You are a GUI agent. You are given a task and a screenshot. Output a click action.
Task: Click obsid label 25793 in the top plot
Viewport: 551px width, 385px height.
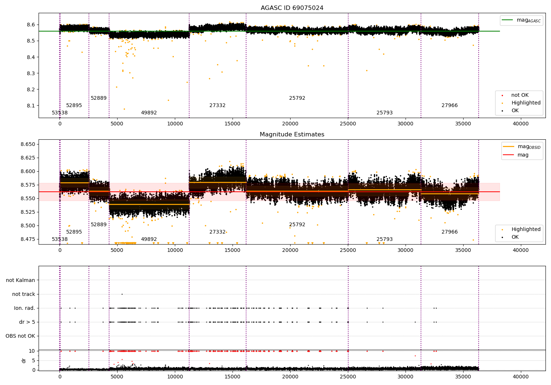pos(385,113)
